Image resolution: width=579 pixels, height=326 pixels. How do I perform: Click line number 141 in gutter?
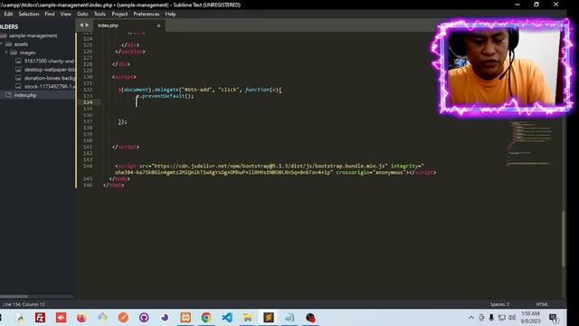(x=88, y=147)
